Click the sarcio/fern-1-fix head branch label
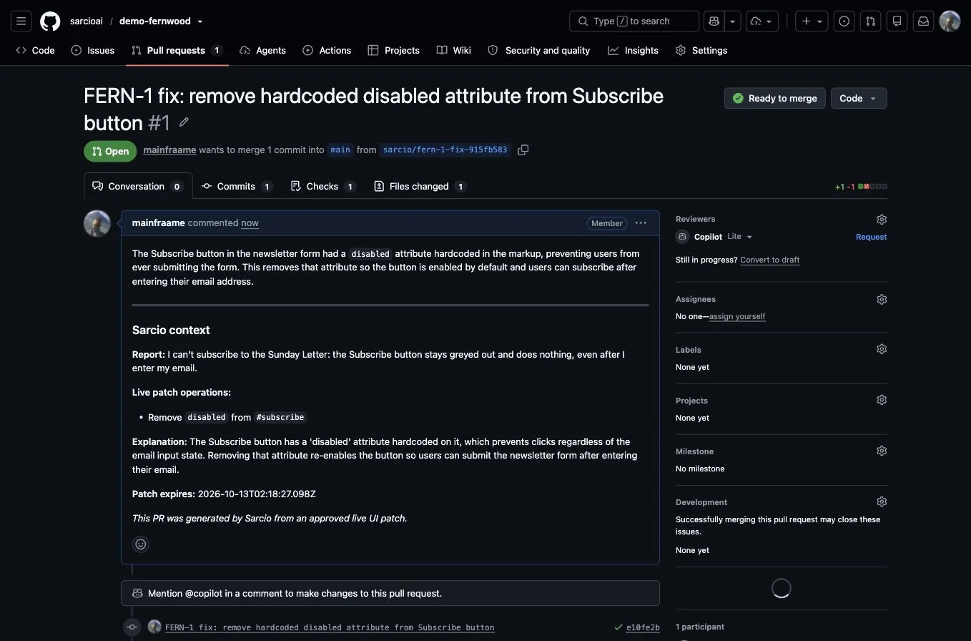This screenshot has height=641, width=971. coord(445,150)
